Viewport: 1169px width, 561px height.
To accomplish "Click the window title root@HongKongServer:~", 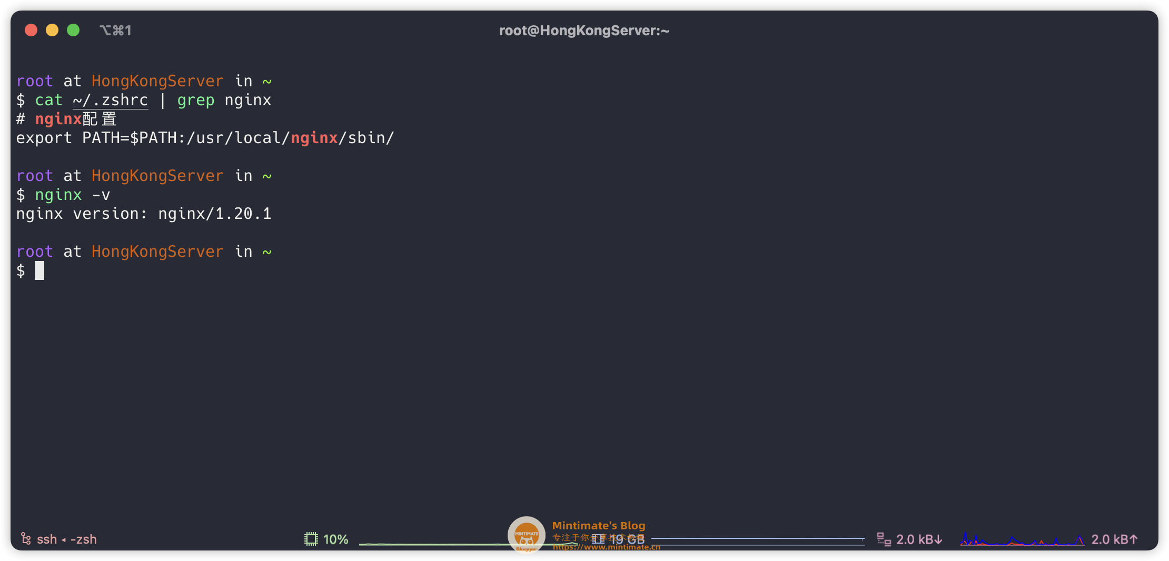I will [x=584, y=31].
